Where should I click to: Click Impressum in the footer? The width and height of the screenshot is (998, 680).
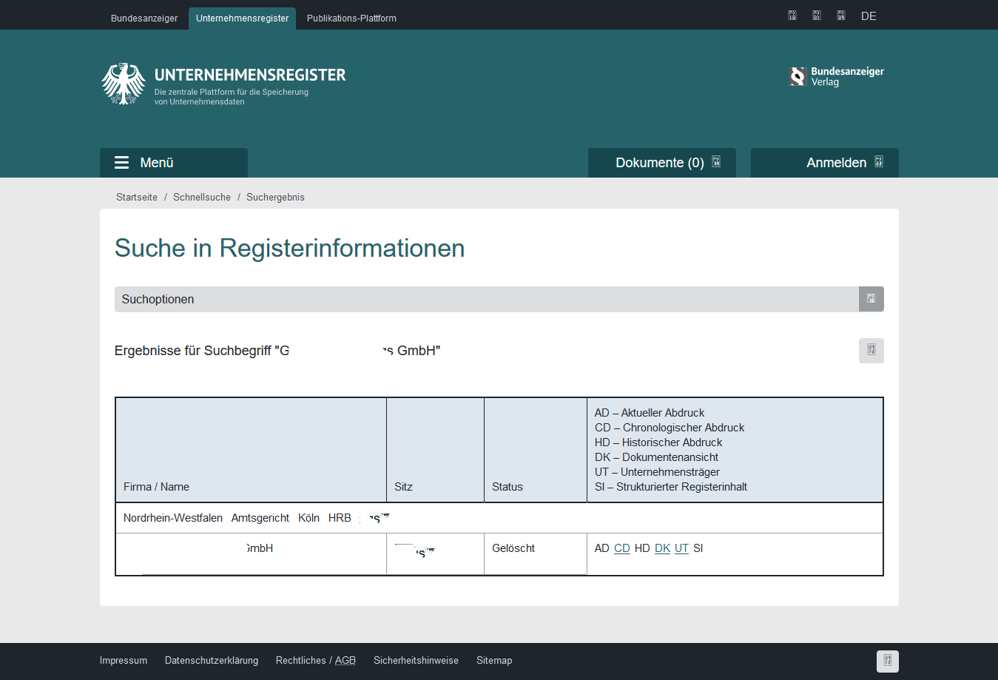tap(124, 660)
